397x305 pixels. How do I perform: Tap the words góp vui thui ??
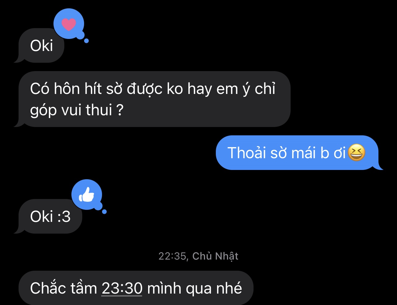tap(77, 110)
